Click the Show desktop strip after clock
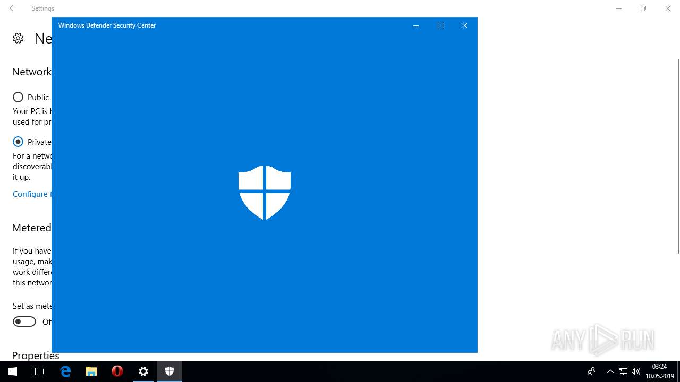 pyautogui.click(x=678, y=371)
